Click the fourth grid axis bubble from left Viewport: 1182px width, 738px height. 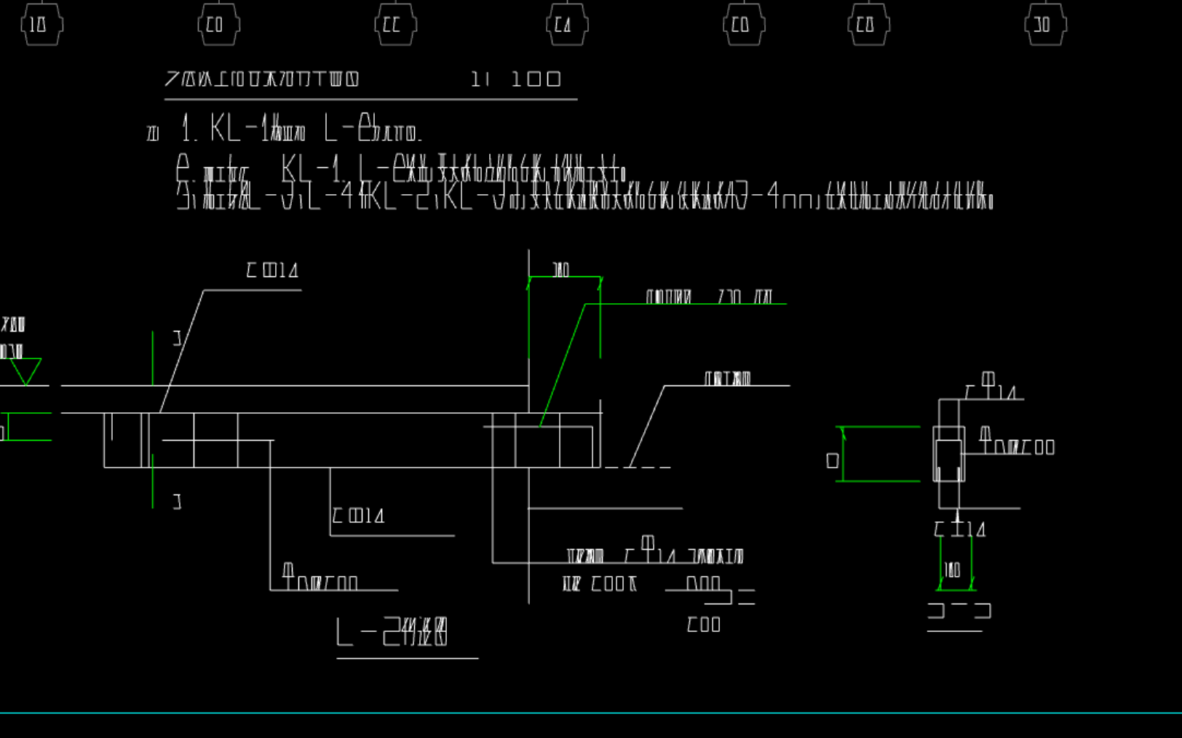(567, 25)
